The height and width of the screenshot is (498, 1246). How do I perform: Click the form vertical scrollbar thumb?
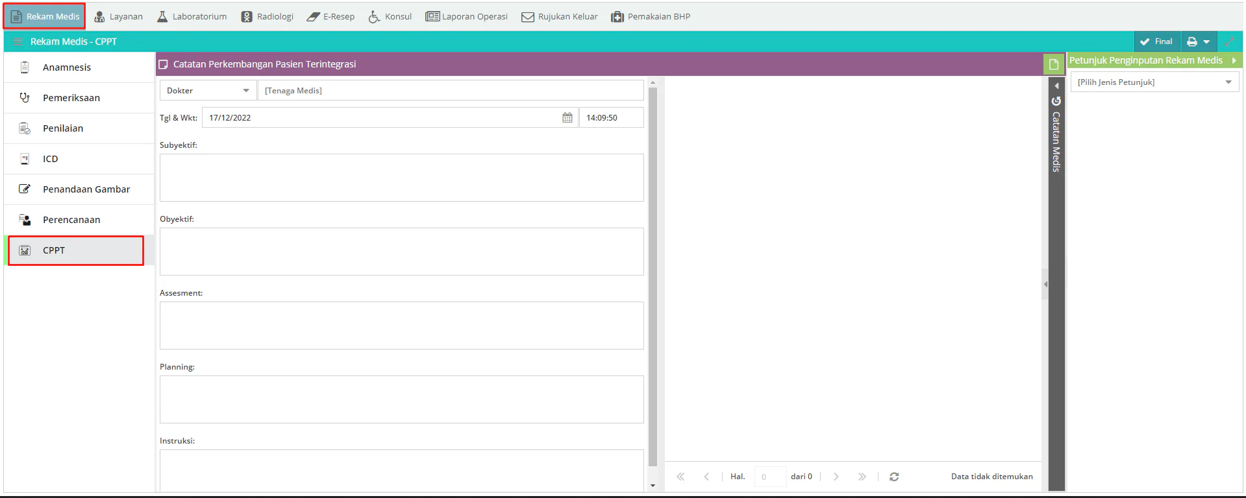click(x=653, y=277)
